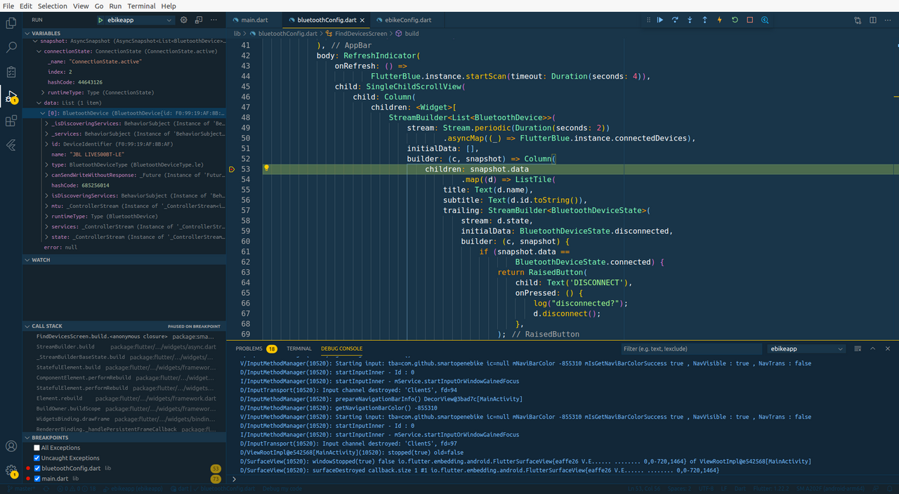This screenshot has width=899, height=494.
Task: Click Step Into in the debug toolbar
Action: 690,20
